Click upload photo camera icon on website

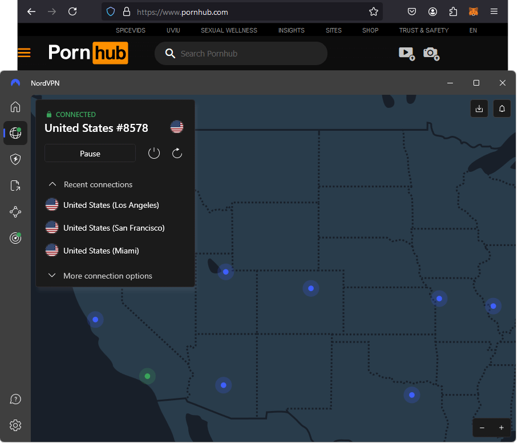431,54
